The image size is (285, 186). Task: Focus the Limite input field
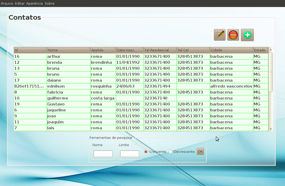coord(130,154)
